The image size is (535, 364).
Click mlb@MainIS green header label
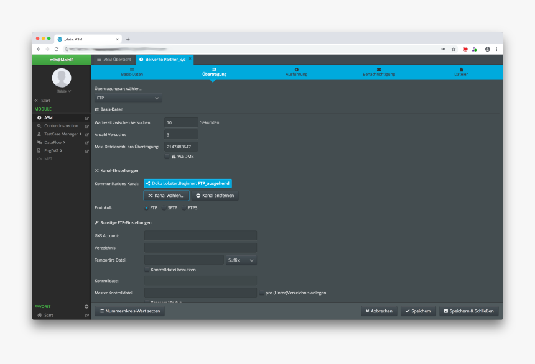62,60
